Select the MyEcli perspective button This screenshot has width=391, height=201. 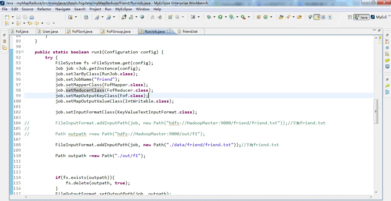[x=379, y=17]
